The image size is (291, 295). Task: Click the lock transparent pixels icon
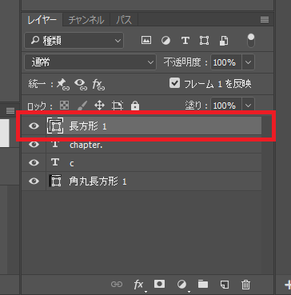(64, 106)
